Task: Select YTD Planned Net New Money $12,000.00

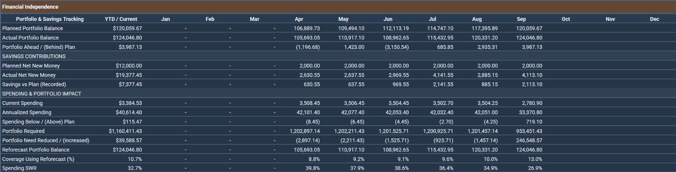Action: (129, 66)
